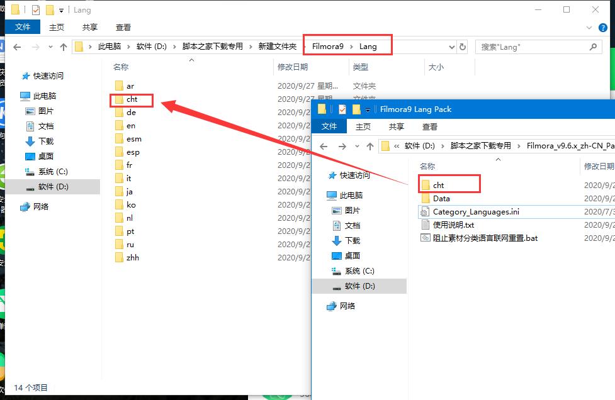Open the recent locations dropdown in the Lang Pack window

tap(357, 147)
